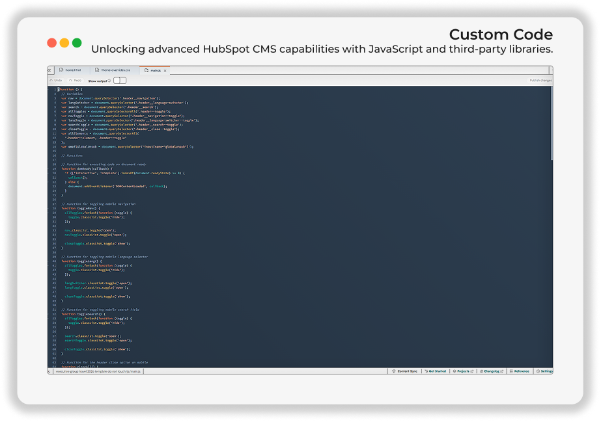This screenshot has width=601, height=422.
Task: Open Settings from the status bar
Action: [544, 371]
